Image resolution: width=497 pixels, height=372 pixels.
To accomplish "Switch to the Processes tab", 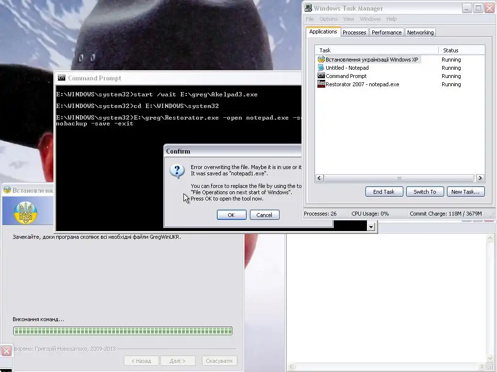I will coord(354,32).
